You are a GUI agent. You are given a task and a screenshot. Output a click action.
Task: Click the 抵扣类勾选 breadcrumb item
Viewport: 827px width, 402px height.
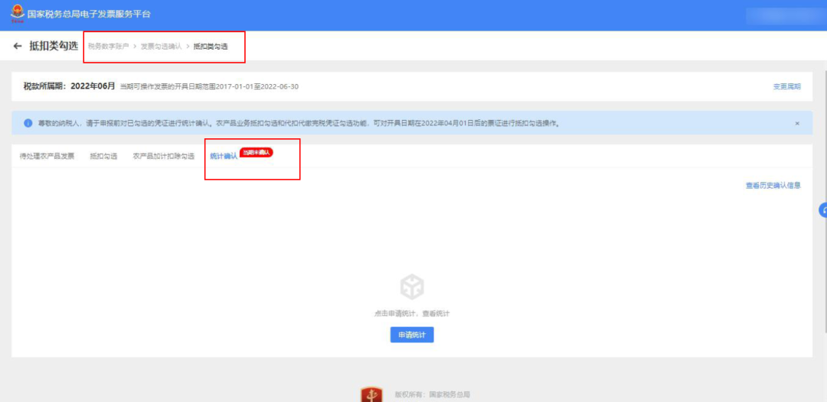(211, 47)
